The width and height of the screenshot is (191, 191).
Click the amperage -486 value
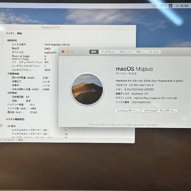click(33, 109)
